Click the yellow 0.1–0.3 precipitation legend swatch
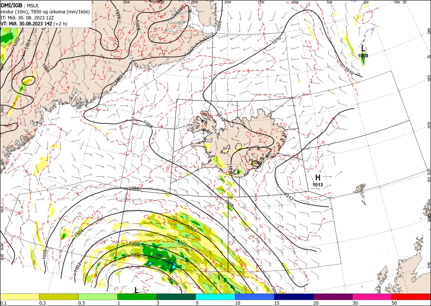The height and width of the screenshot is (306, 431). point(19,297)
